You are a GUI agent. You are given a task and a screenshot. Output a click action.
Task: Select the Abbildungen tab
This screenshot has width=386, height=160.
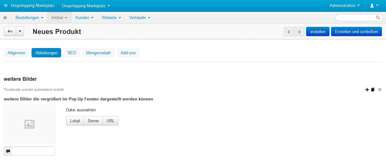coord(46,53)
